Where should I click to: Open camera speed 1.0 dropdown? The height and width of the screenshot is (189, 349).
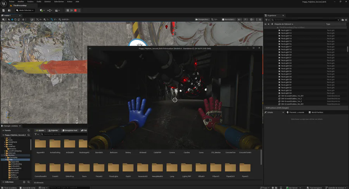(x=214, y=20)
